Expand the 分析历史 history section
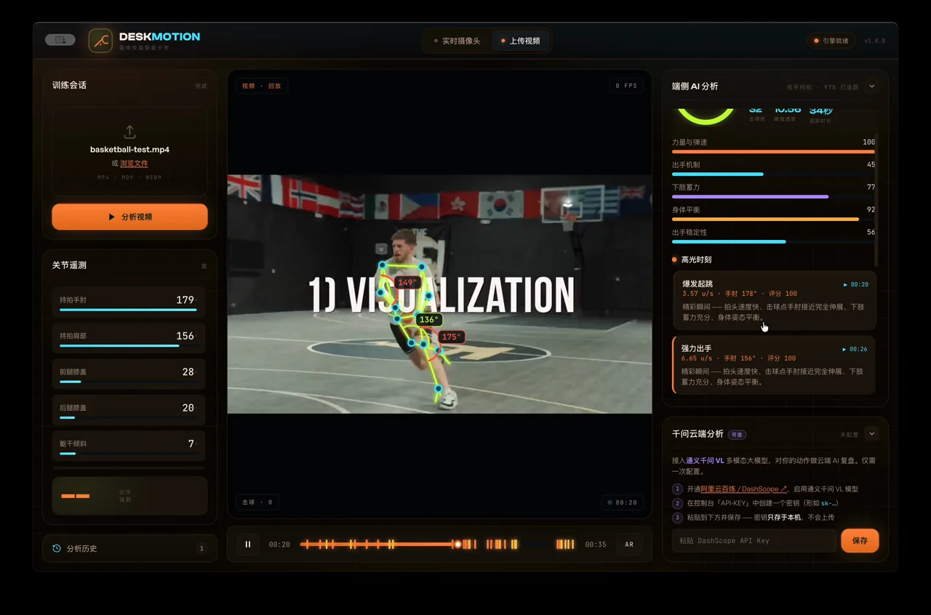Viewport: 931px width, 615px height. [x=129, y=549]
